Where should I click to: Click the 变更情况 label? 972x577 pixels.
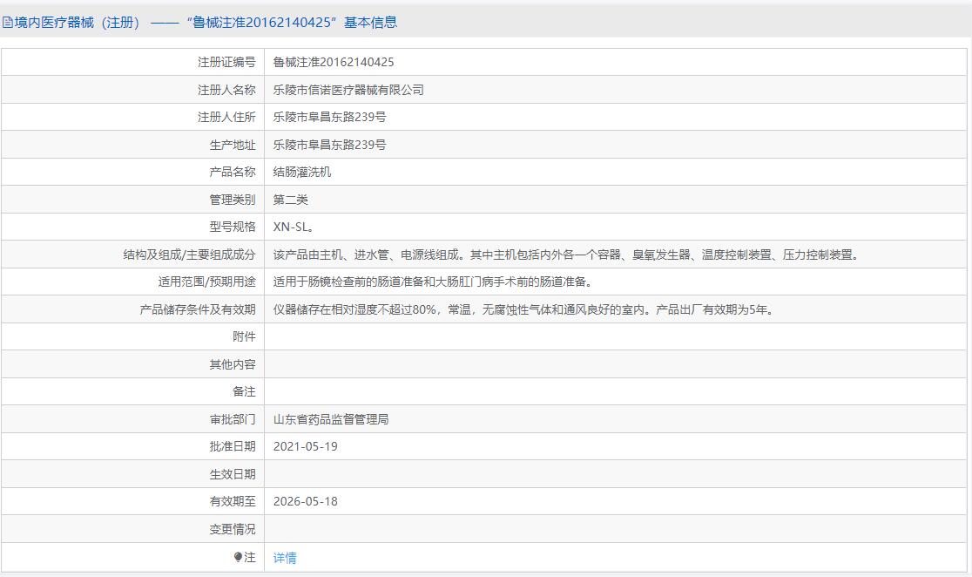(233, 529)
